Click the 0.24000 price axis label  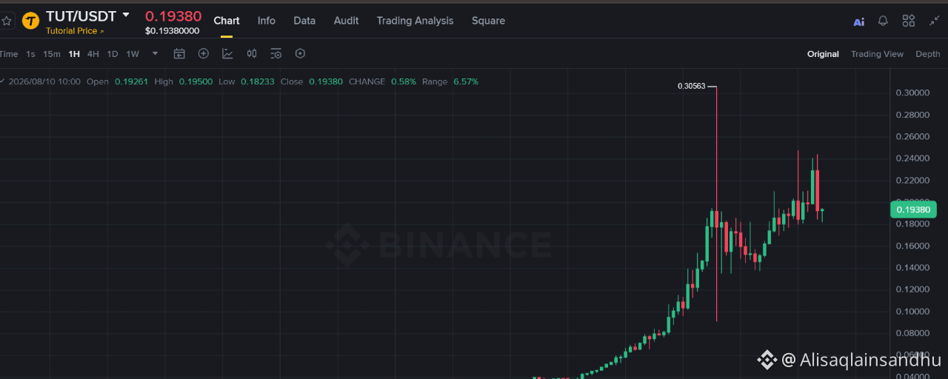912,158
